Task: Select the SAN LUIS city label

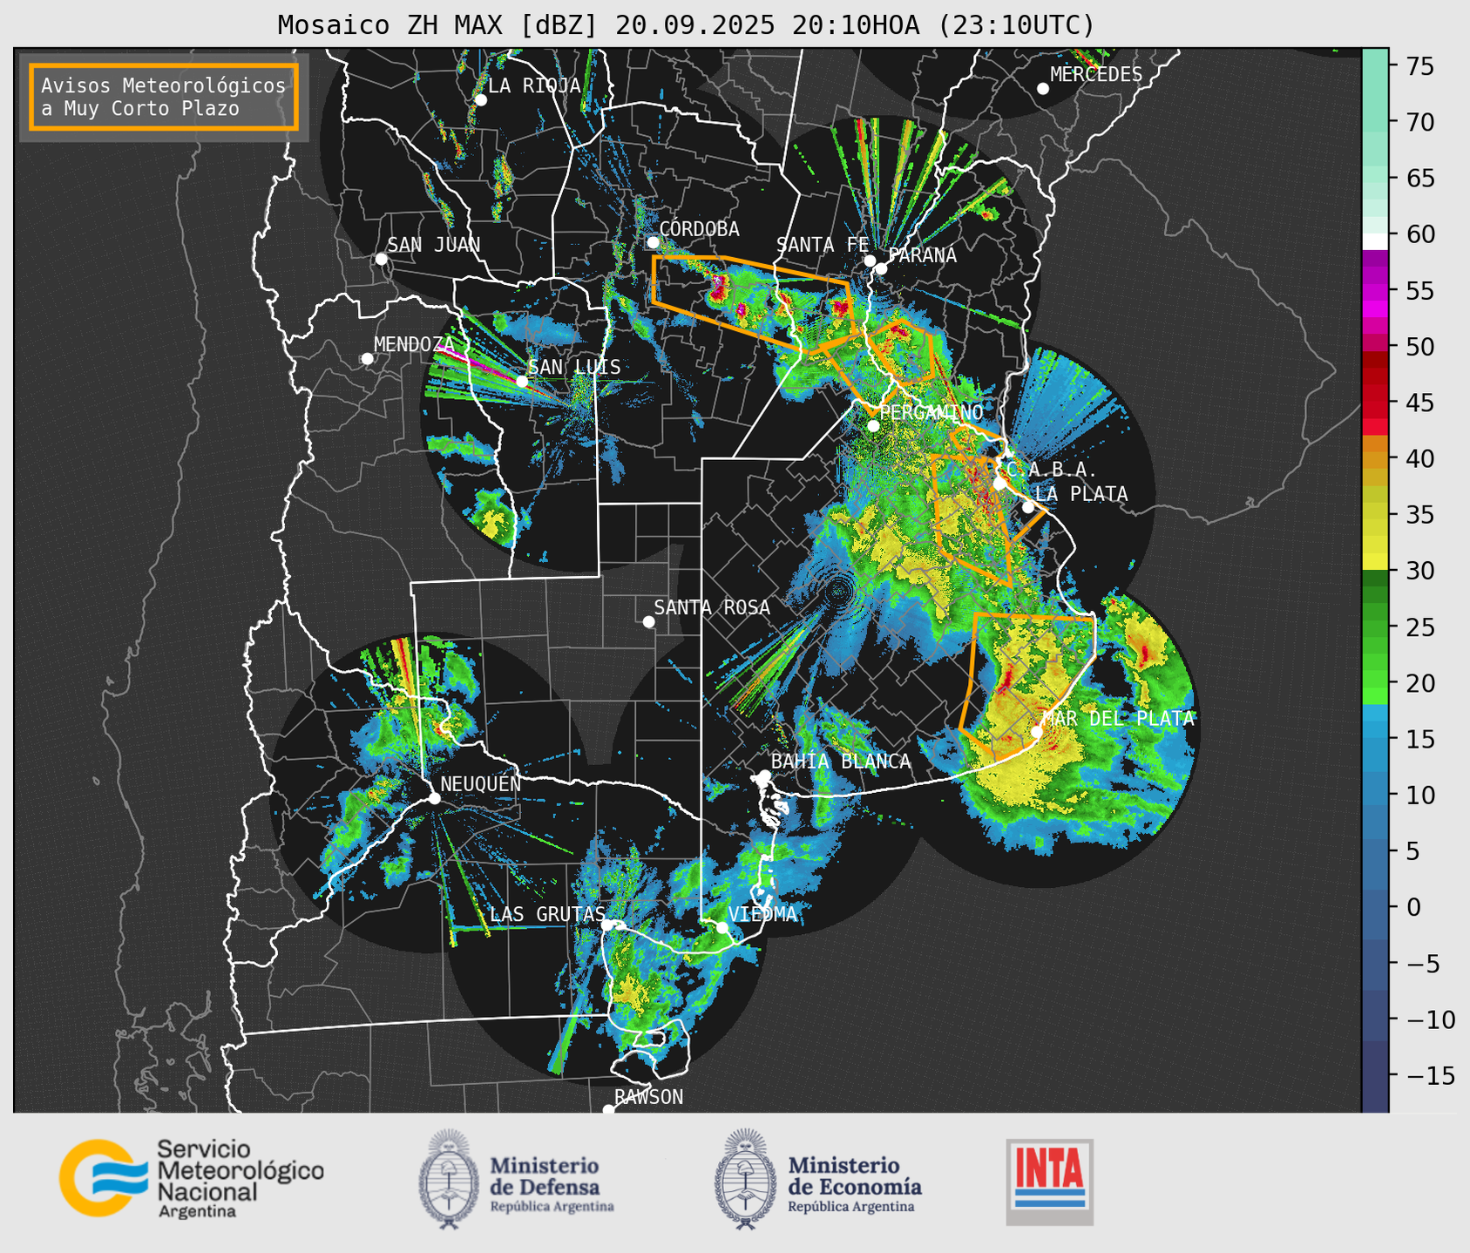Action: point(574,368)
